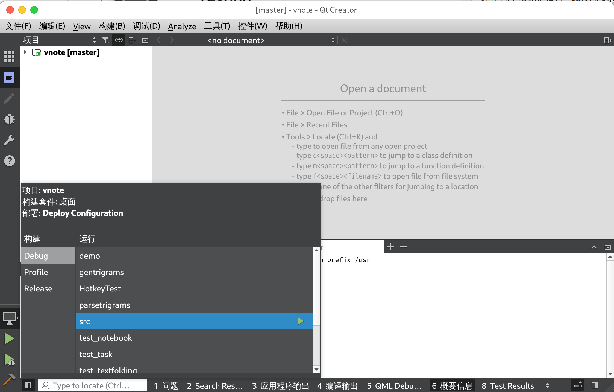The width and height of the screenshot is (614, 392).
Task: Start debugging with play-bug icon
Action: pos(9,359)
